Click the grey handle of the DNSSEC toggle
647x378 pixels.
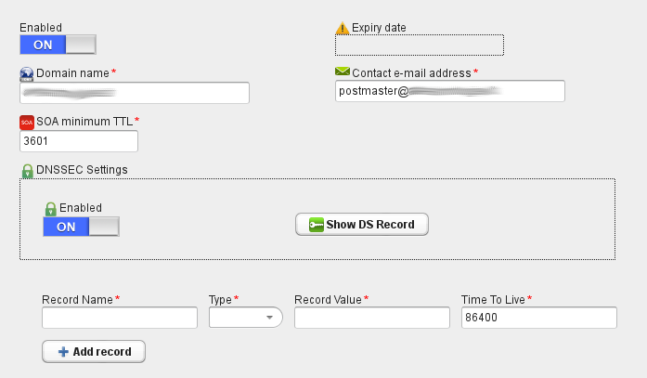[104, 227]
